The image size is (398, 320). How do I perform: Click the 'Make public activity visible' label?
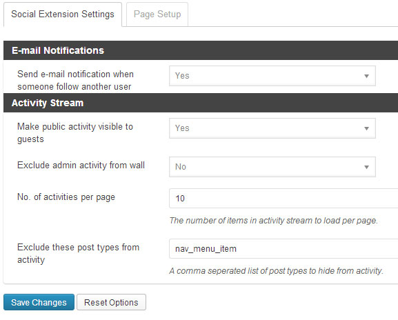click(75, 132)
